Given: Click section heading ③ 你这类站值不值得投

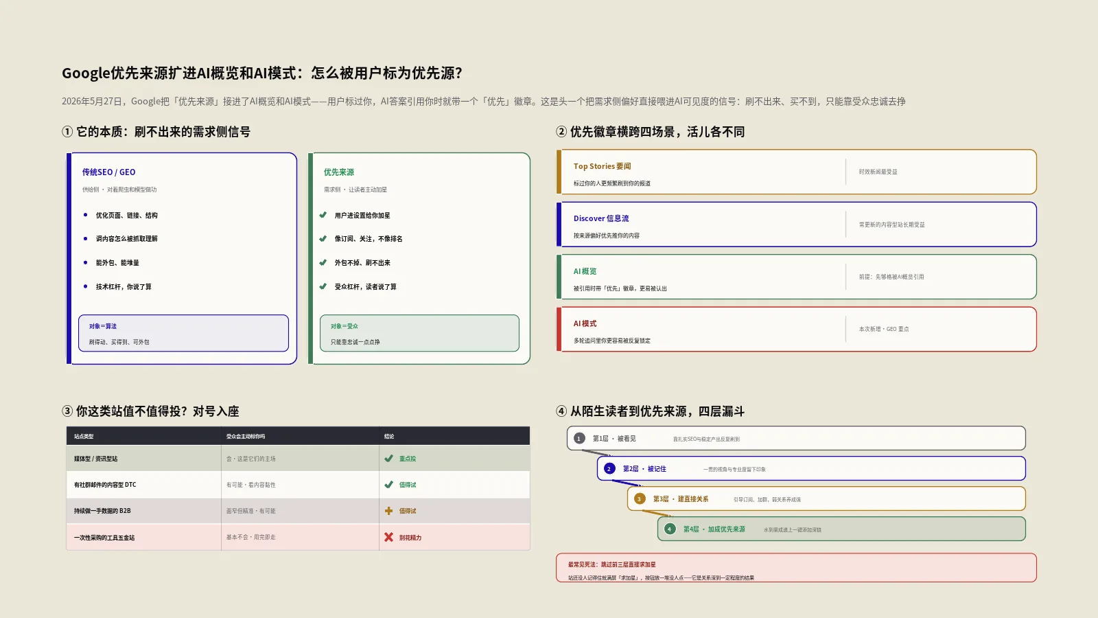Looking at the screenshot, I should click(x=150, y=411).
